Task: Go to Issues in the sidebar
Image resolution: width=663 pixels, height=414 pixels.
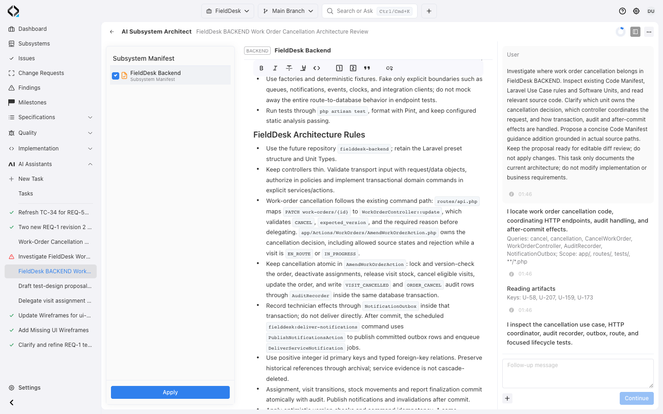Action: pyautogui.click(x=51, y=58)
